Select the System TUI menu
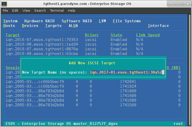 10,21
